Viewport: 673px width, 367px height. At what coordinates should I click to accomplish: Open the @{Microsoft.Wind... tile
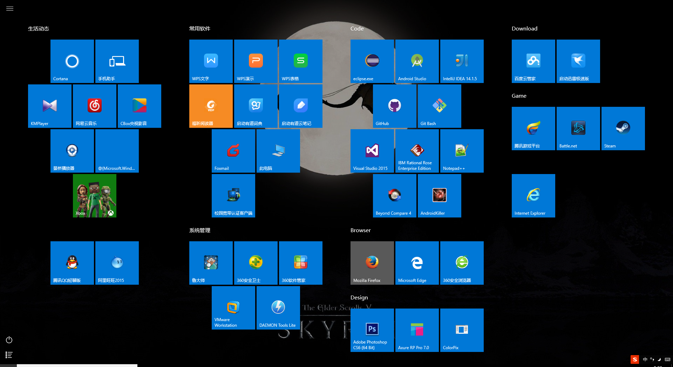117,151
